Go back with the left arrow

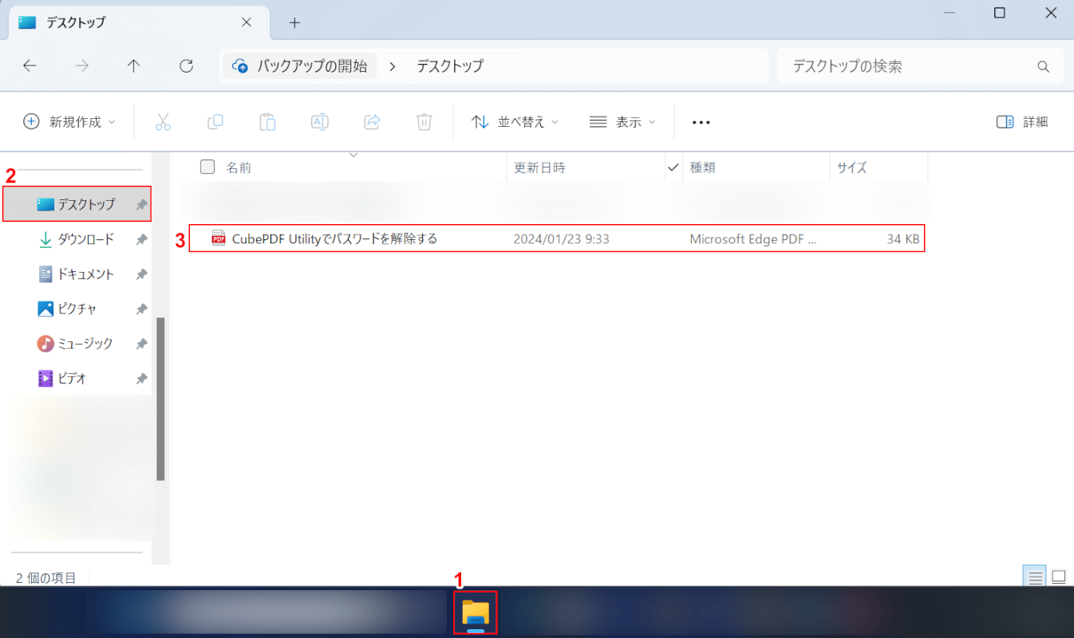click(x=30, y=66)
